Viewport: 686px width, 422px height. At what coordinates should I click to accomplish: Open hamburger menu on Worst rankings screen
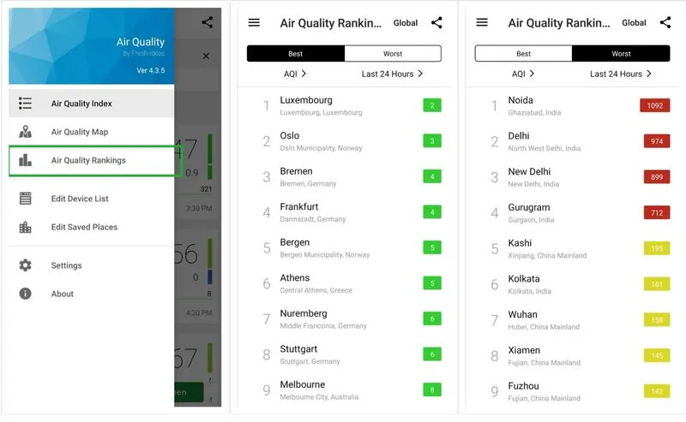tap(482, 22)
